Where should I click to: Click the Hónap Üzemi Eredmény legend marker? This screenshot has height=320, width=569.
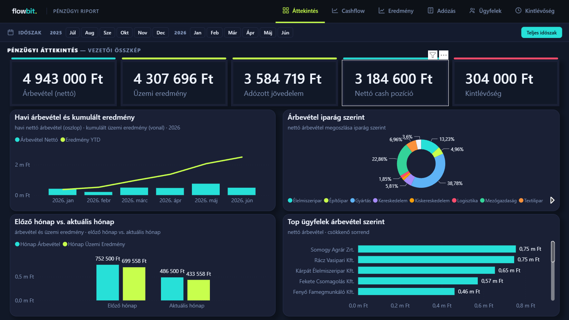click(65, 244)
